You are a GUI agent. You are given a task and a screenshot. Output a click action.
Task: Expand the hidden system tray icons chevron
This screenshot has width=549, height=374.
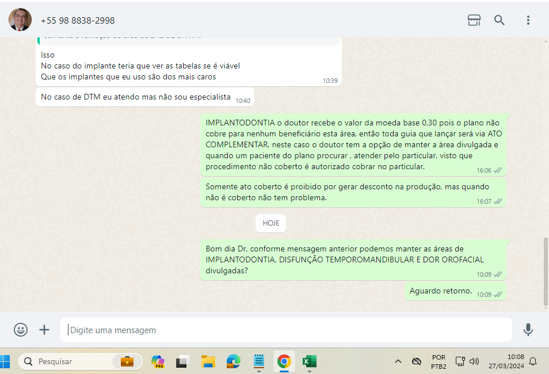coord(398,361)
